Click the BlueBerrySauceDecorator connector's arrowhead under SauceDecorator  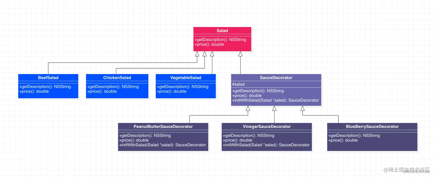pyautogui.click(x=302, y=108)
